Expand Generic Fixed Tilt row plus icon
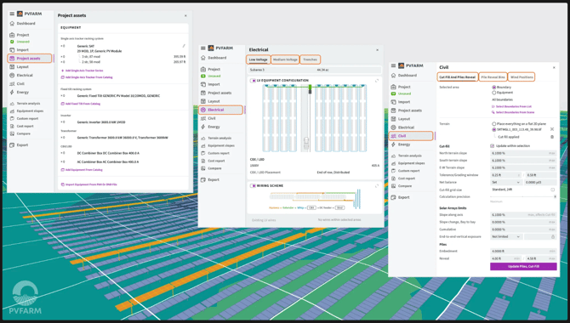 point(62,96)
